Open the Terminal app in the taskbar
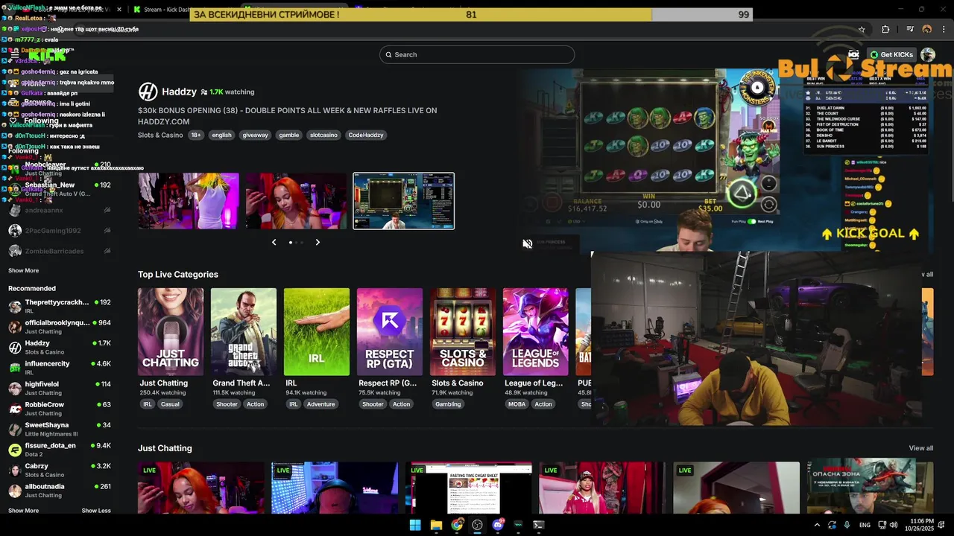Image resolution: width=954 pixels, height=536 pixels. click(539, 525)
